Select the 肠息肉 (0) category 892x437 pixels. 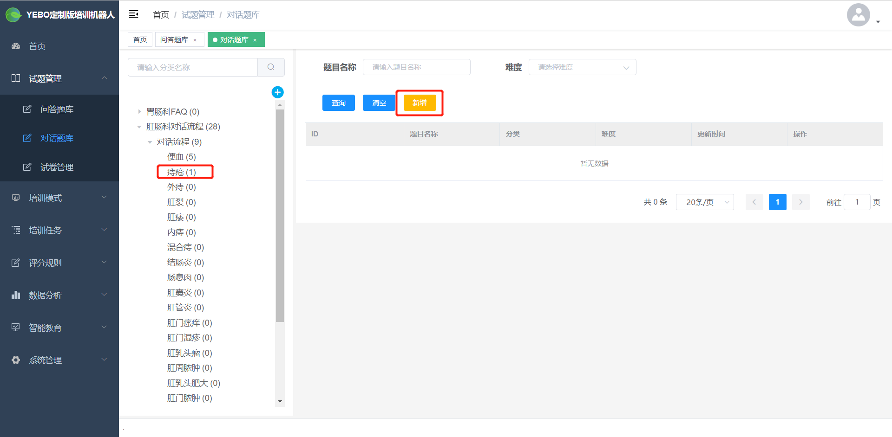[x=186, y=277]
